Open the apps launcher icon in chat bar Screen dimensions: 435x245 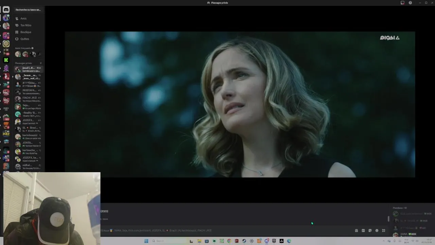384,231
